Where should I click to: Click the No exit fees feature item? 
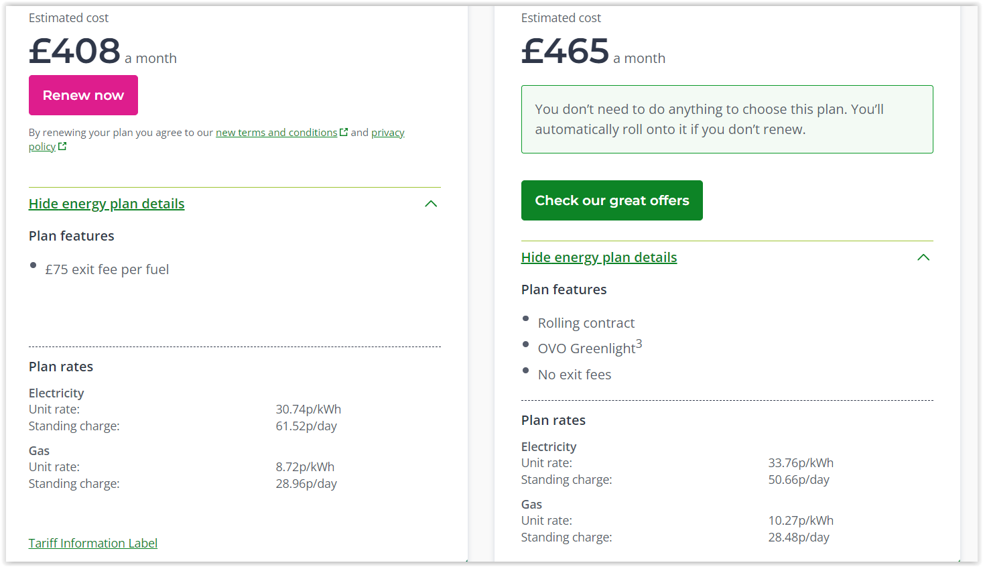574,375
